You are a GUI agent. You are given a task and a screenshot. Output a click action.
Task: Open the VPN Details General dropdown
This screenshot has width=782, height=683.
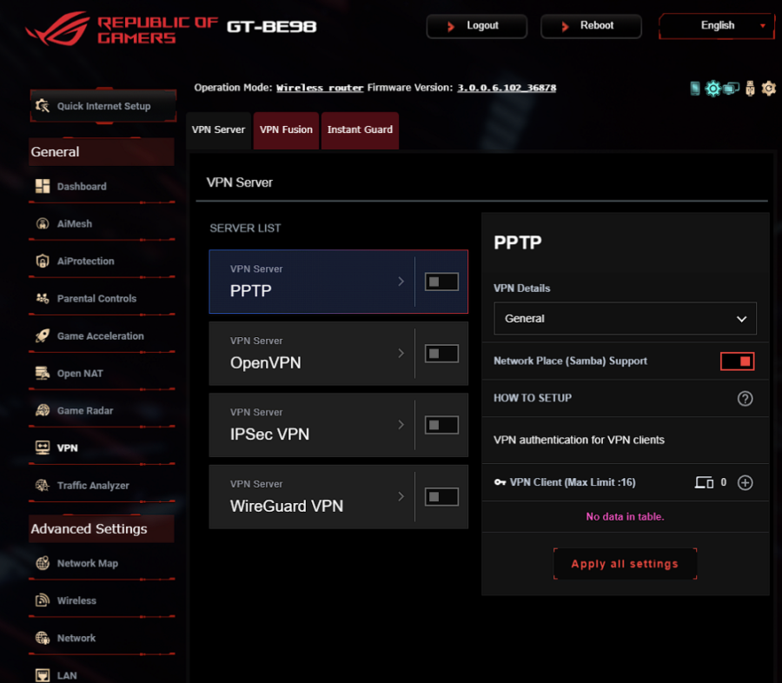point(625,318)
